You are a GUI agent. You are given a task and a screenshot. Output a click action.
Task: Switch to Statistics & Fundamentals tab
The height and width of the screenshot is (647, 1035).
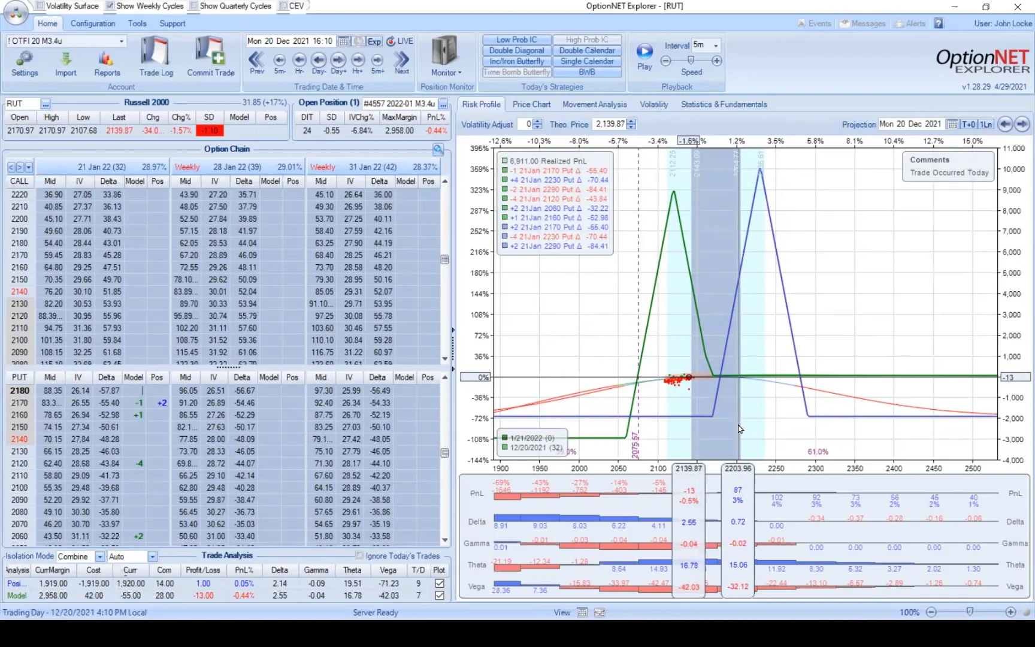(x=724, y=104)
